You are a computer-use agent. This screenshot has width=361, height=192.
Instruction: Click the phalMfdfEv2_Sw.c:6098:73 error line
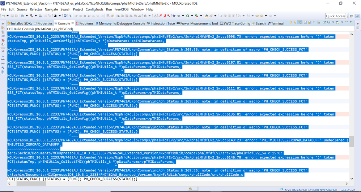[171, 36]
